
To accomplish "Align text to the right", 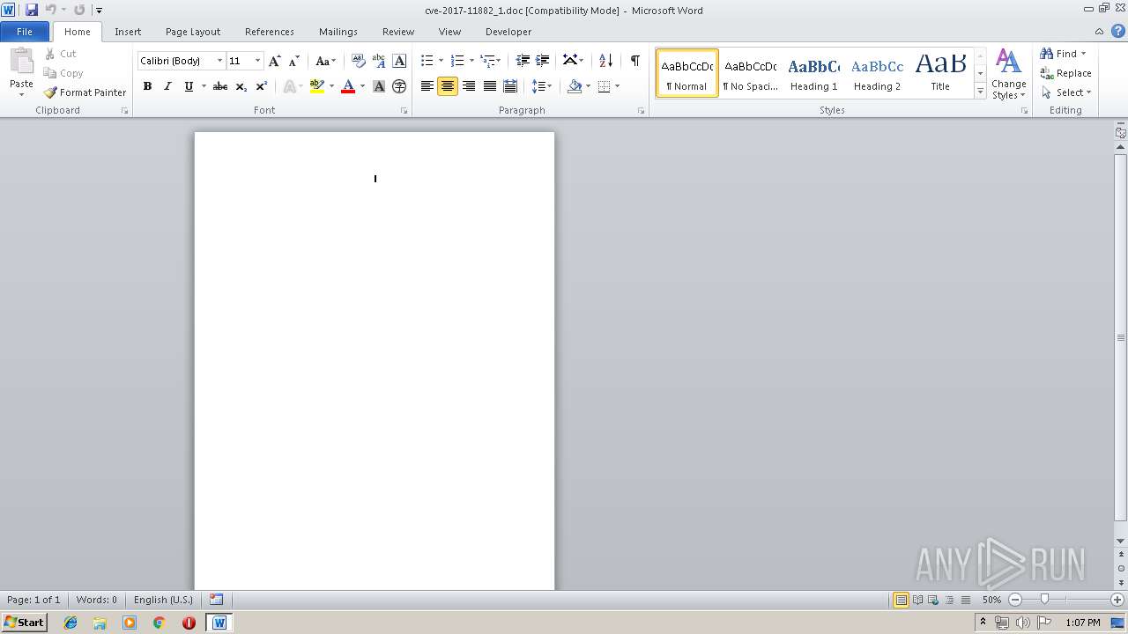I will 469,86.
